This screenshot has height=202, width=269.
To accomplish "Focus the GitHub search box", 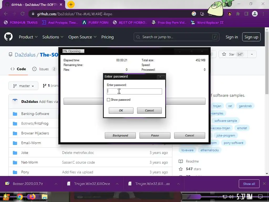I will pyautogui.click(x=176, y=37).
